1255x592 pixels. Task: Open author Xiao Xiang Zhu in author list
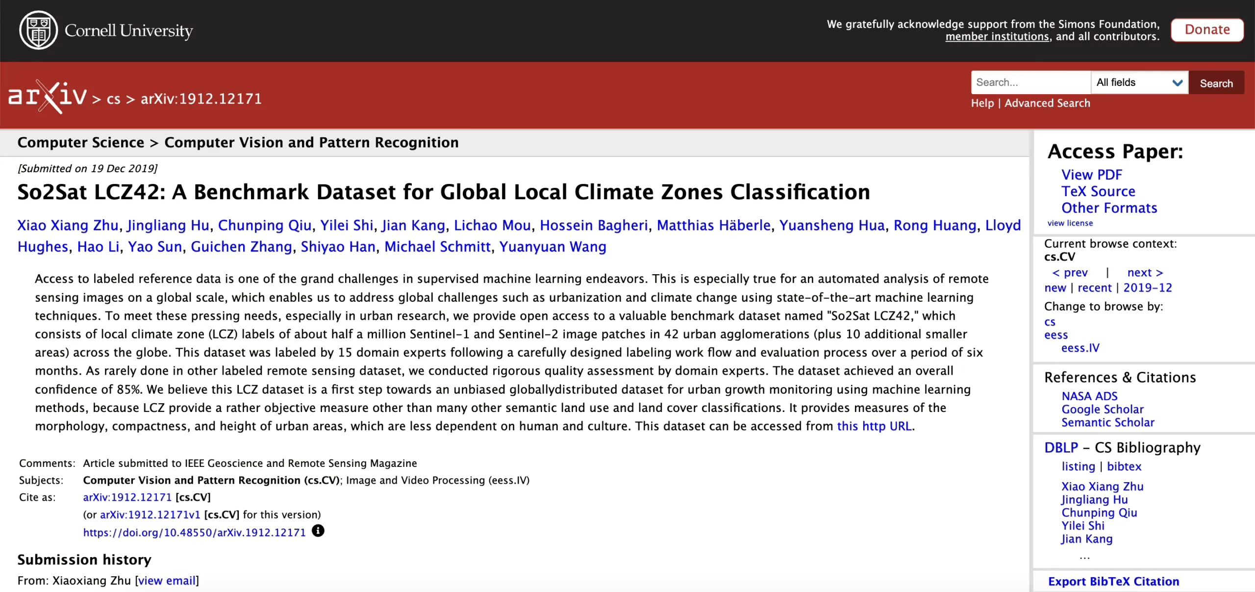click(68, 225)
